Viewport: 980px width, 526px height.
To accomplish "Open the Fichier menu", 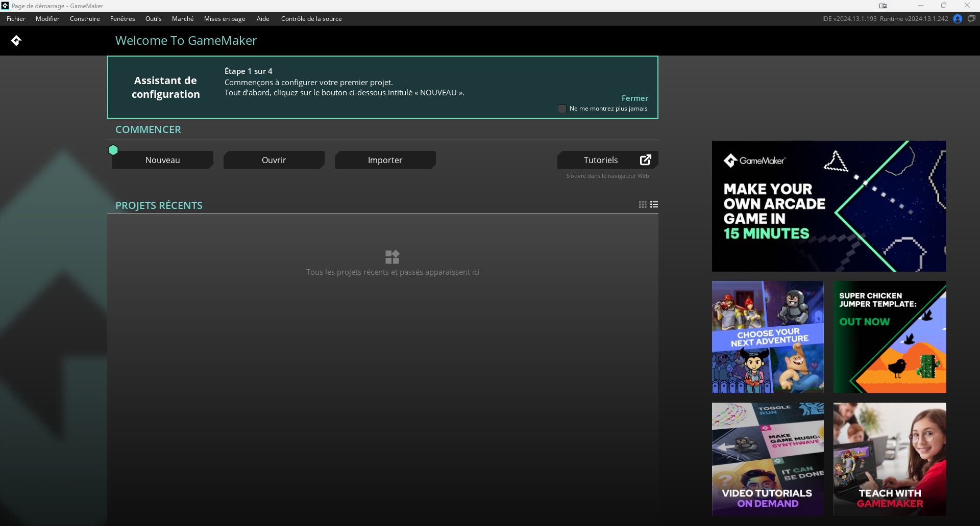I will click(x=16, y=19).
